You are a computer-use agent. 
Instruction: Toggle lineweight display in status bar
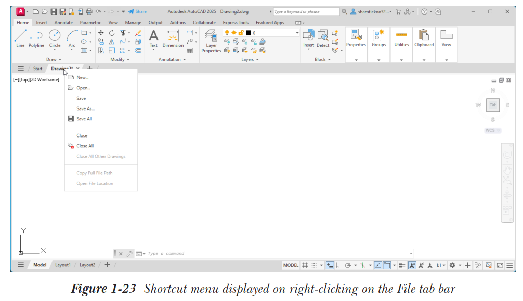point(402,265)
